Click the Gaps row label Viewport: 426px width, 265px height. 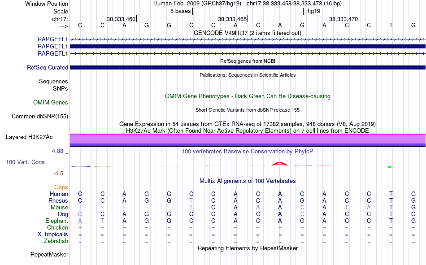point(61,187)
